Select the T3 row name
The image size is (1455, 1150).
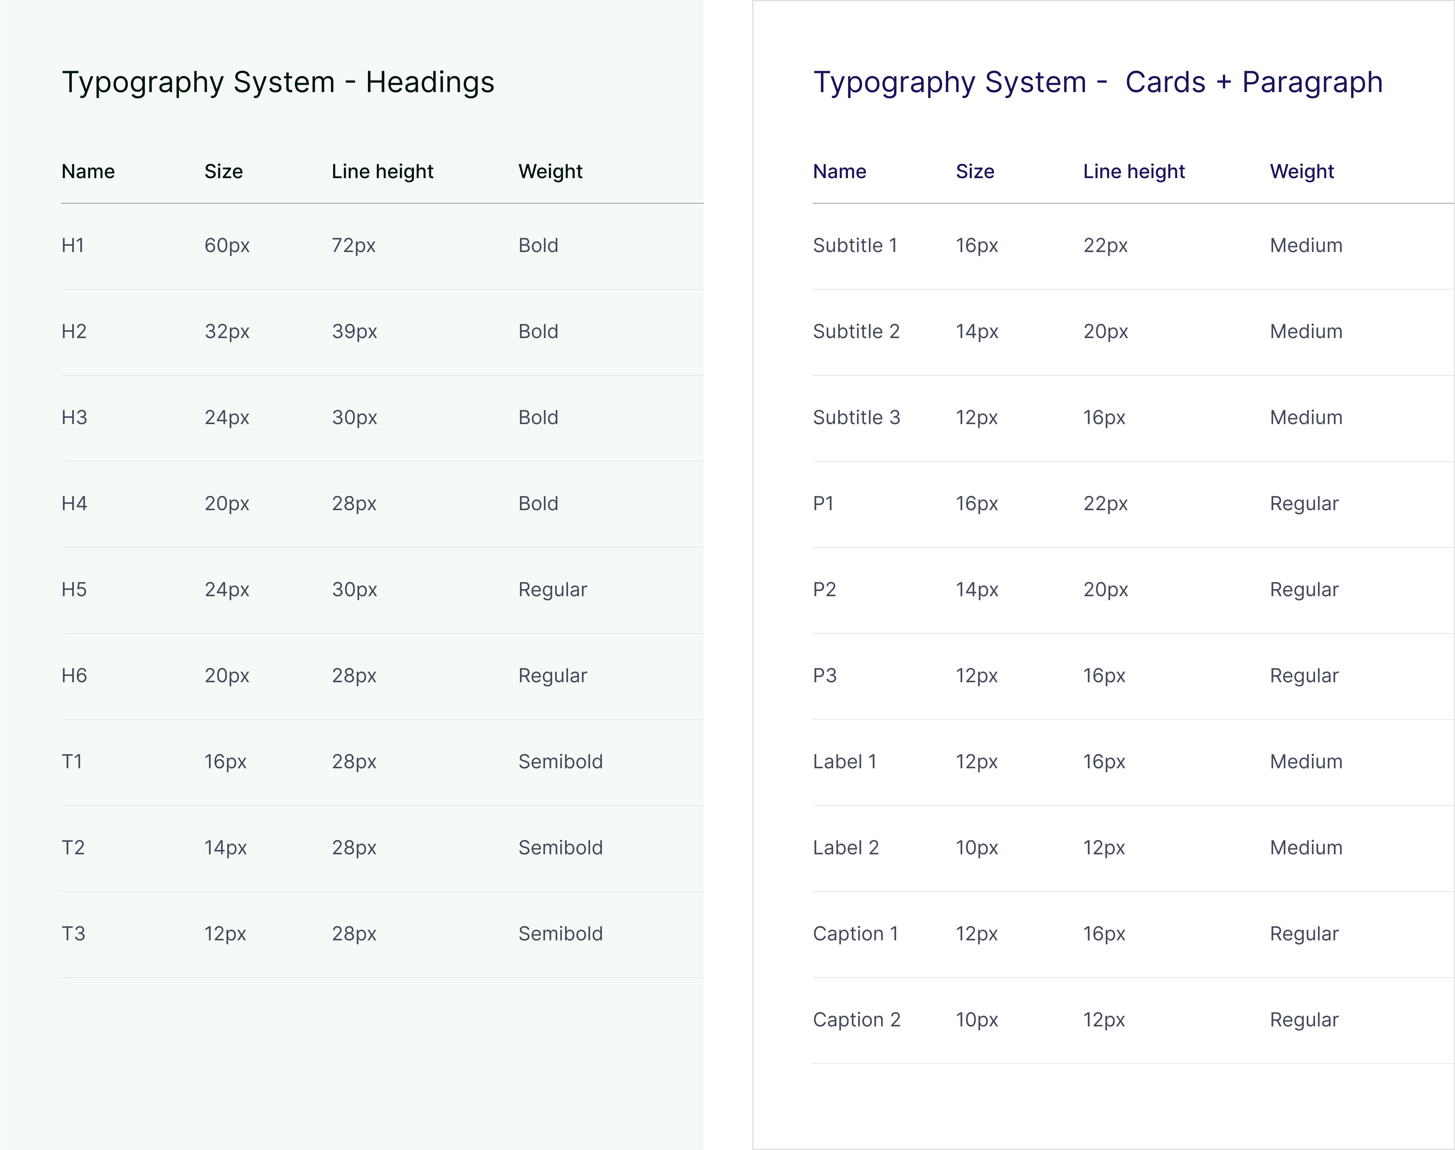click(x=73, y=935)
